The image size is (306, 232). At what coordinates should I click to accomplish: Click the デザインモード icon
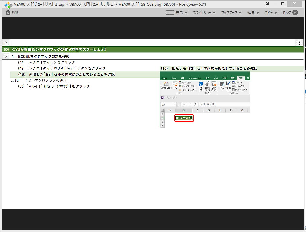coord(228,86)
